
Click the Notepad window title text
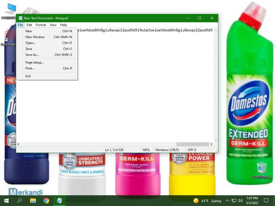[x=46, y=18]
